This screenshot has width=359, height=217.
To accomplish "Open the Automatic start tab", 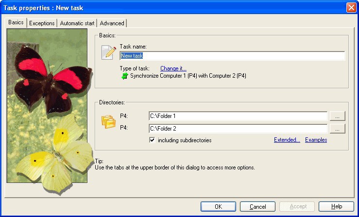I will (x=77, y=23).
